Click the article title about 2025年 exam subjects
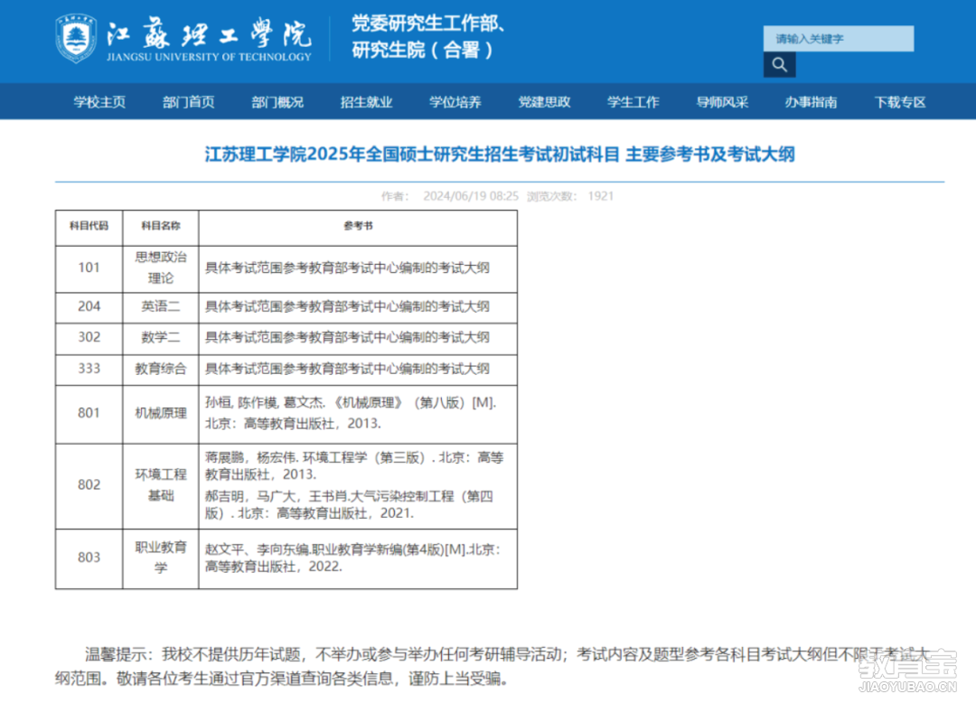The width and height of the screenshot is (976, 713). pyautogui.click(x=500, y=155)
